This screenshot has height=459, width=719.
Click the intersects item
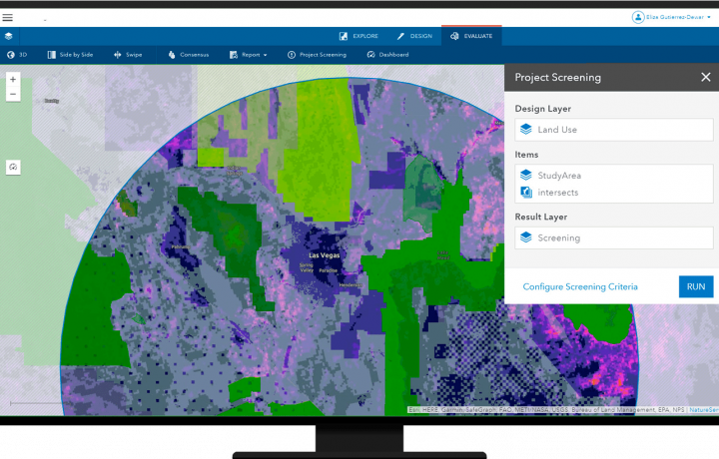tap(557, 193)
